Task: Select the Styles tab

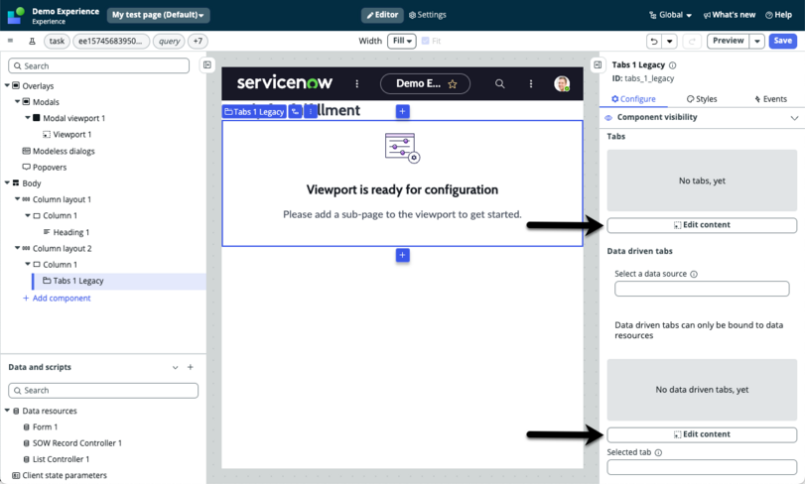Action: click(x=702, y=99)
